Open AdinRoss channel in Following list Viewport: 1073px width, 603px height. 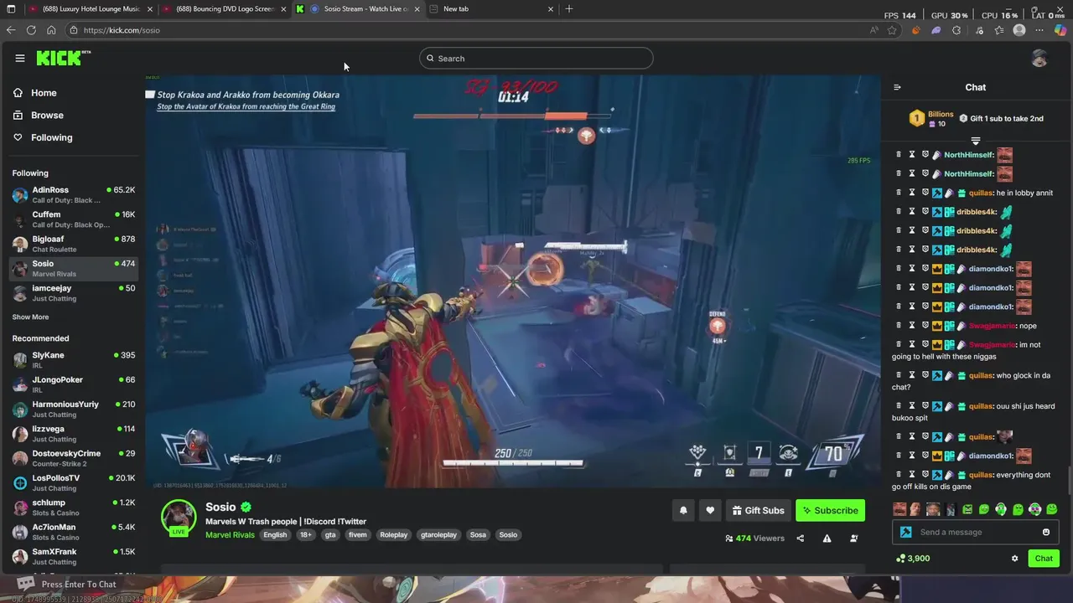pos(74,195)
